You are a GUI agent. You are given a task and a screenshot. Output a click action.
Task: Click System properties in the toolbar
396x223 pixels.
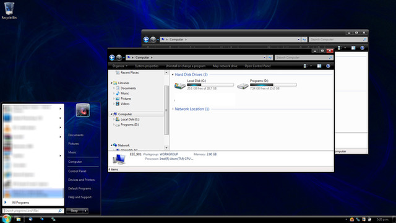pyautogui.click(x=147, y=66)
